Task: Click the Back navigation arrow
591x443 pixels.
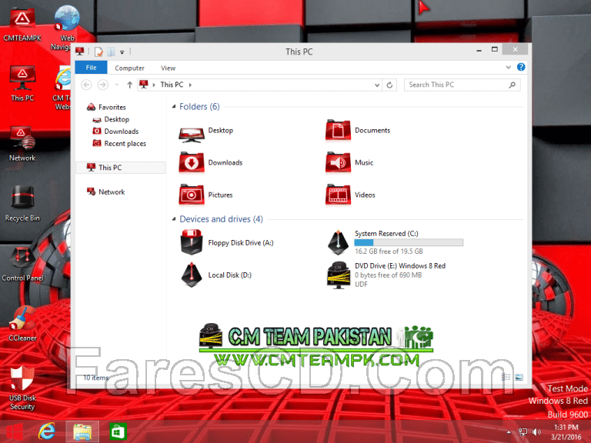Action: click(86, 85)
